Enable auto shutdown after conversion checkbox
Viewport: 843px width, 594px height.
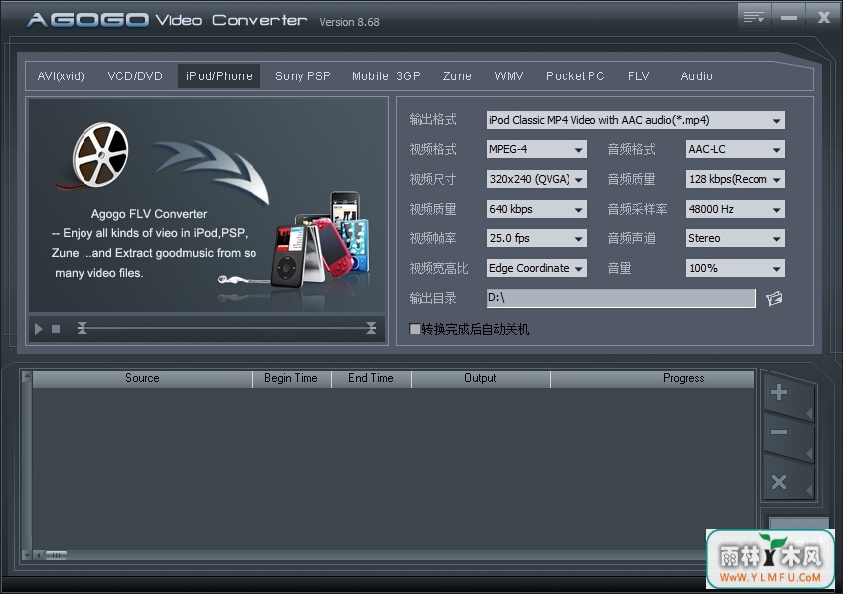pos(414,329)
